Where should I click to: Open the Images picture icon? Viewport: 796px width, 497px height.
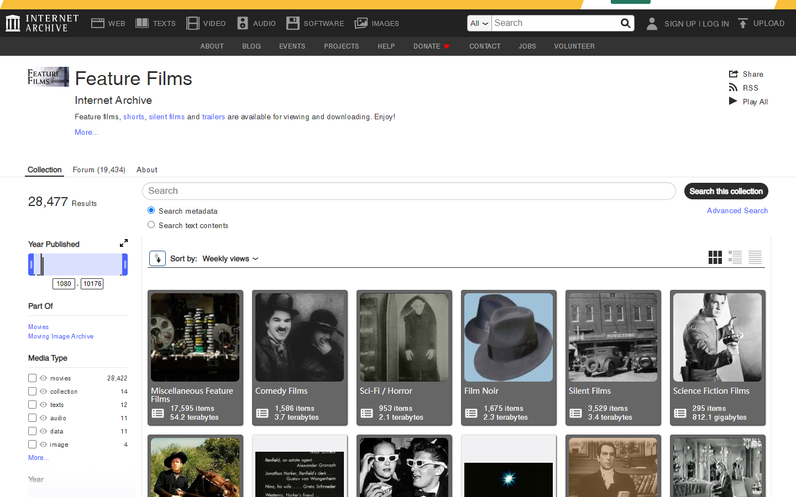point(361,23)
